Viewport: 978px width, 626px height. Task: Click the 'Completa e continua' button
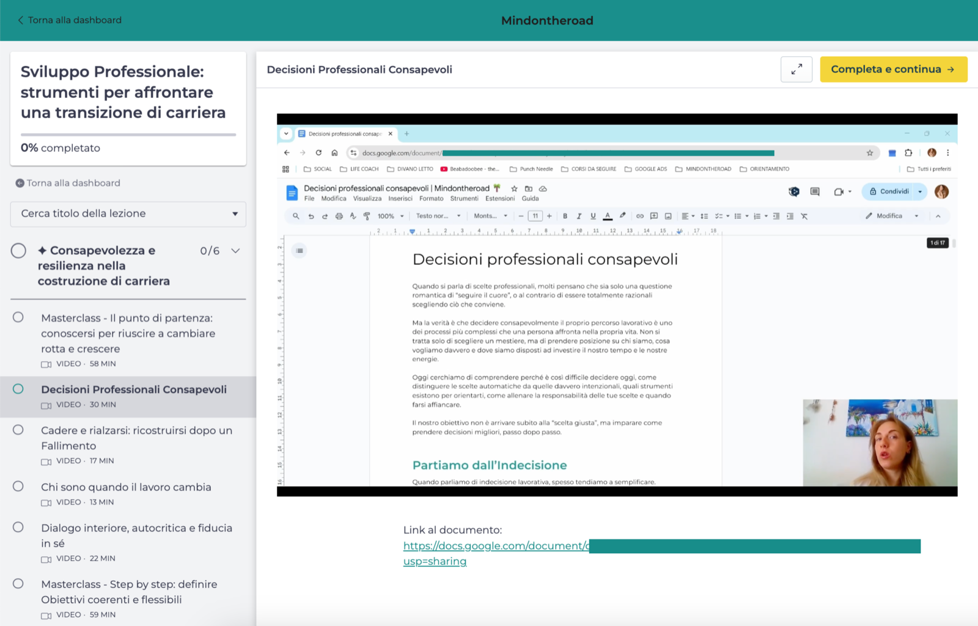coord(894,69)
